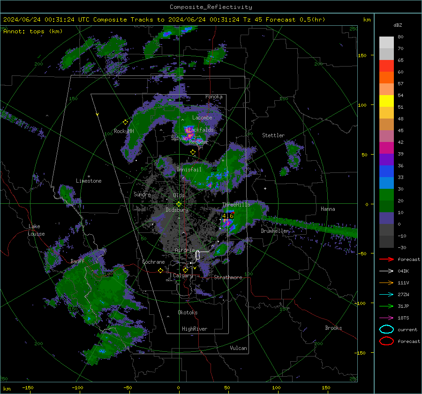Screen dimensions: 422x394
Task: Click the 150 tick on right km axis
Action: point(362,55)
